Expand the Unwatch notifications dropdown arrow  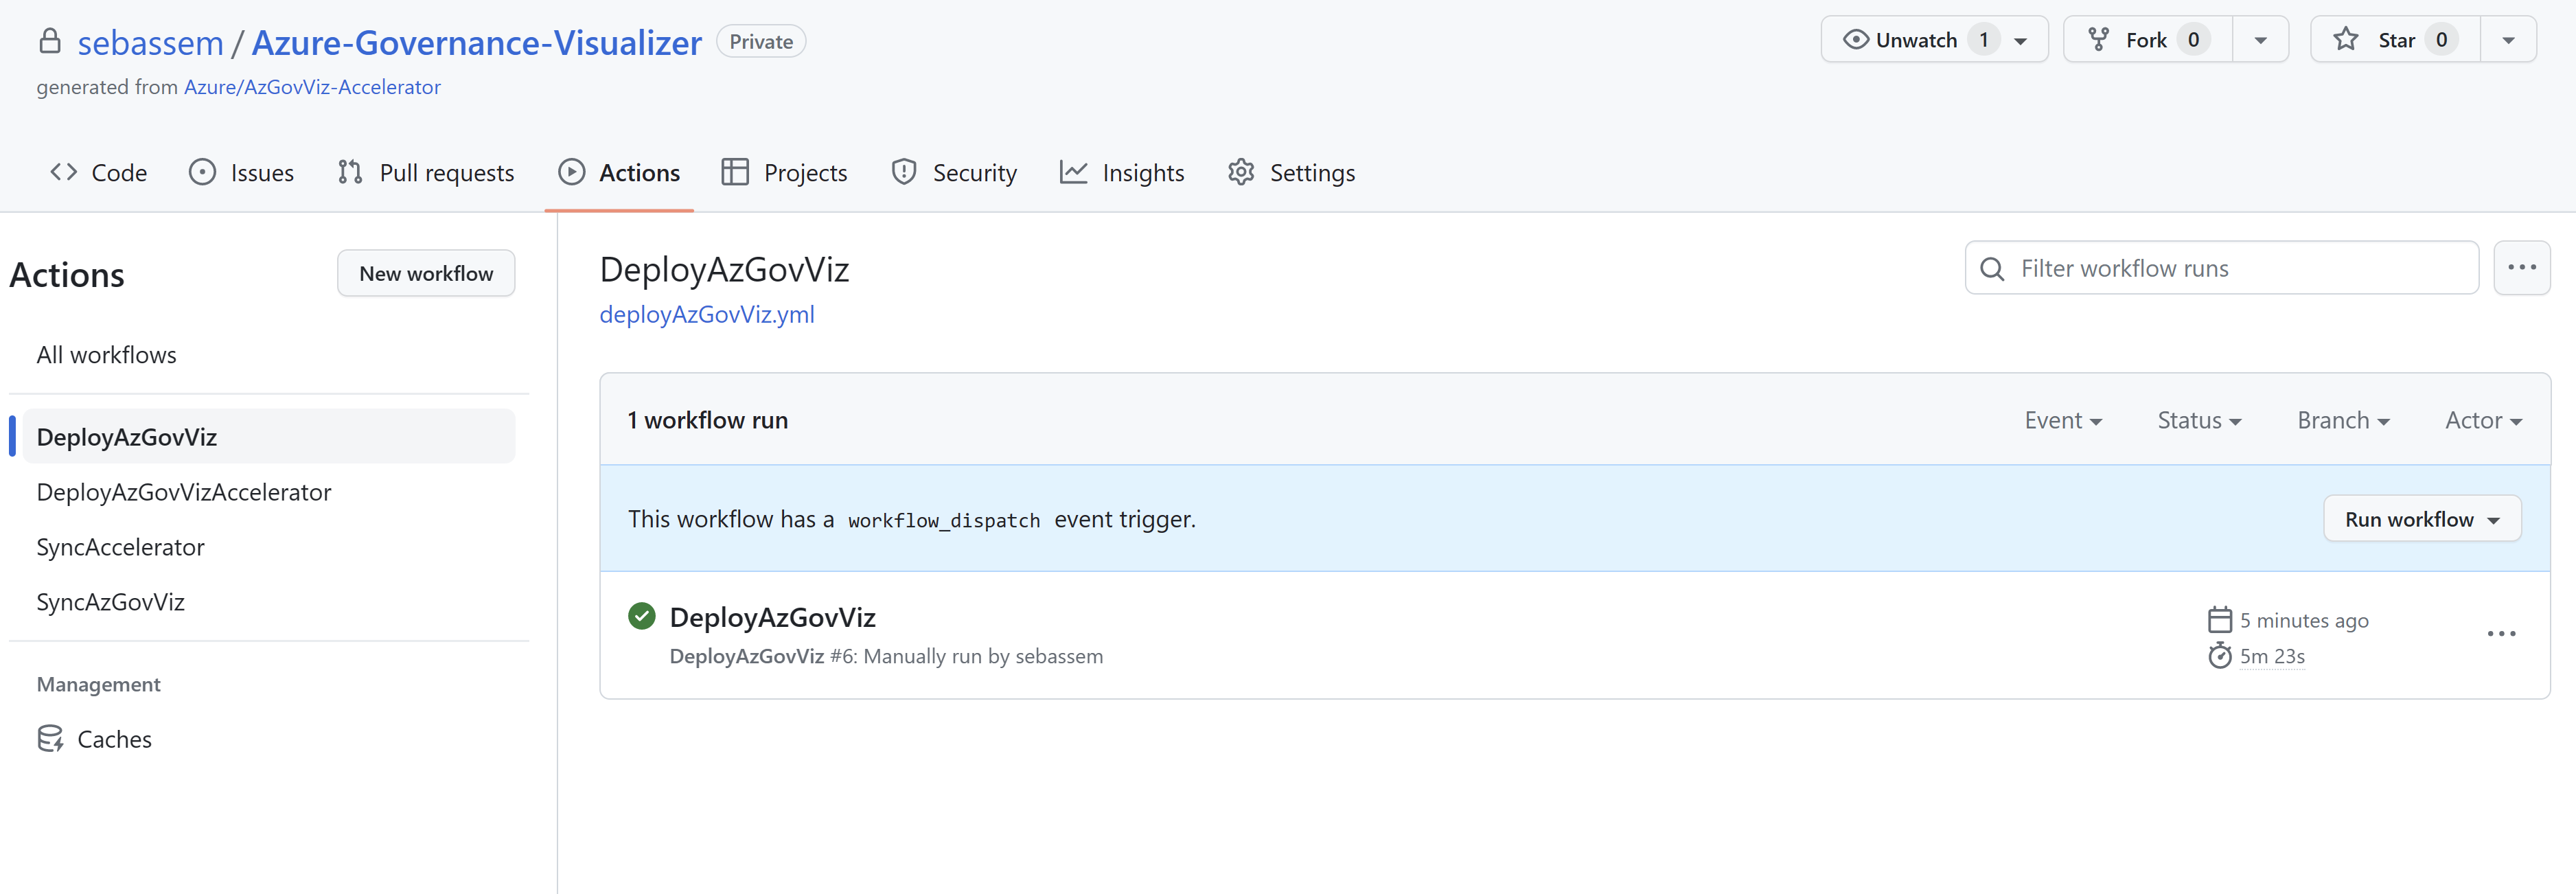pyautogui.click(x=2020, y=41)
